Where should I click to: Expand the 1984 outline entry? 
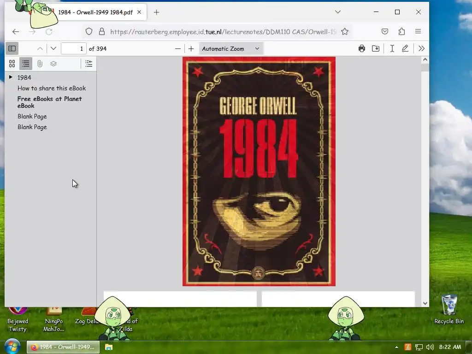[x=11, y=77]
